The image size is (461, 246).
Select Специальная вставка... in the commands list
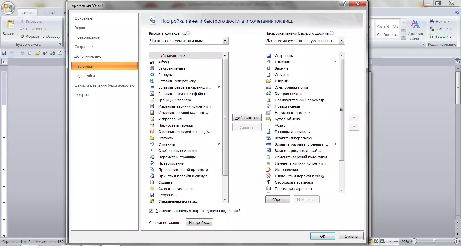pyautogui.click(x=186, y=201)
